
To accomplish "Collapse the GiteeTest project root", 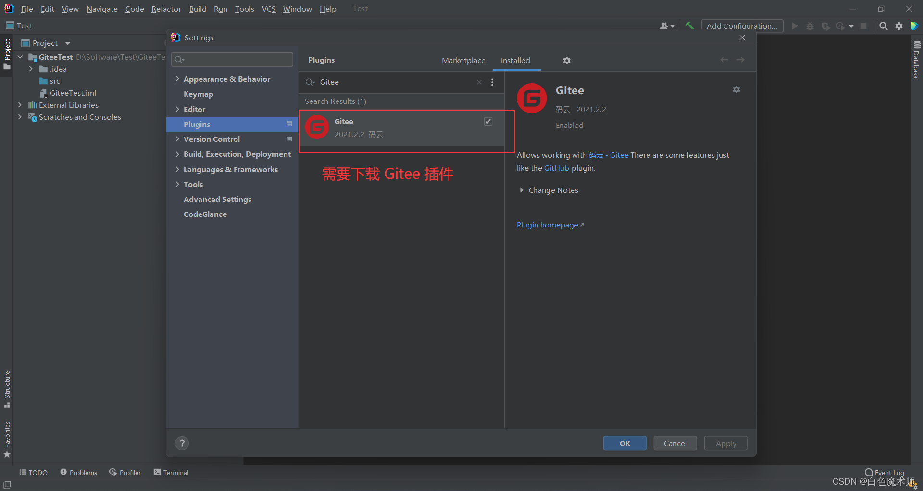I will click(20, 57).
